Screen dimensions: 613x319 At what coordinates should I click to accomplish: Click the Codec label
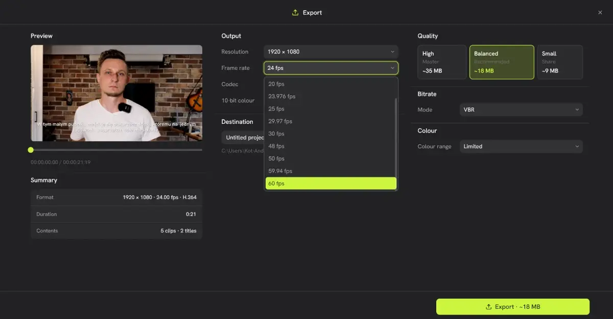(230, 84)
